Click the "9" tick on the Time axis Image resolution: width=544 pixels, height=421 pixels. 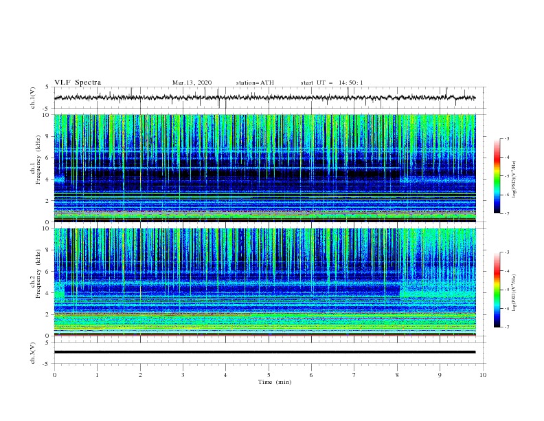pyautogui.click(x=440, y=375)
